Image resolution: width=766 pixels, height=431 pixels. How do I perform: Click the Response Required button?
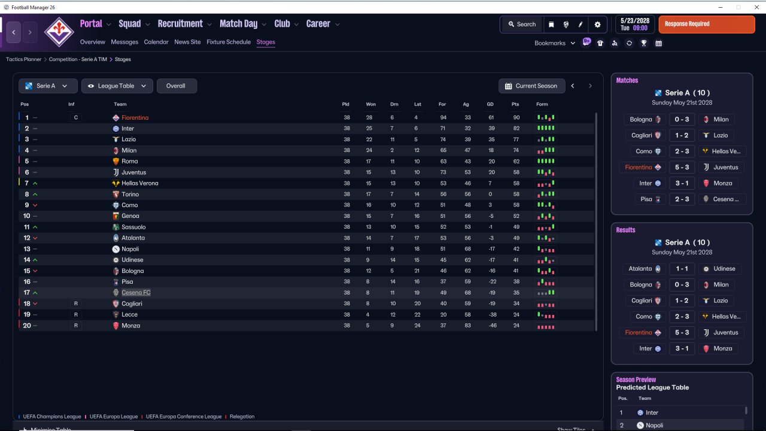(x=707, y=25)
